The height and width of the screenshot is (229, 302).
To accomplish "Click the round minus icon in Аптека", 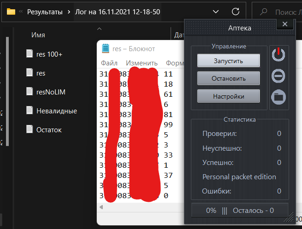I will (x=278, y=76).
